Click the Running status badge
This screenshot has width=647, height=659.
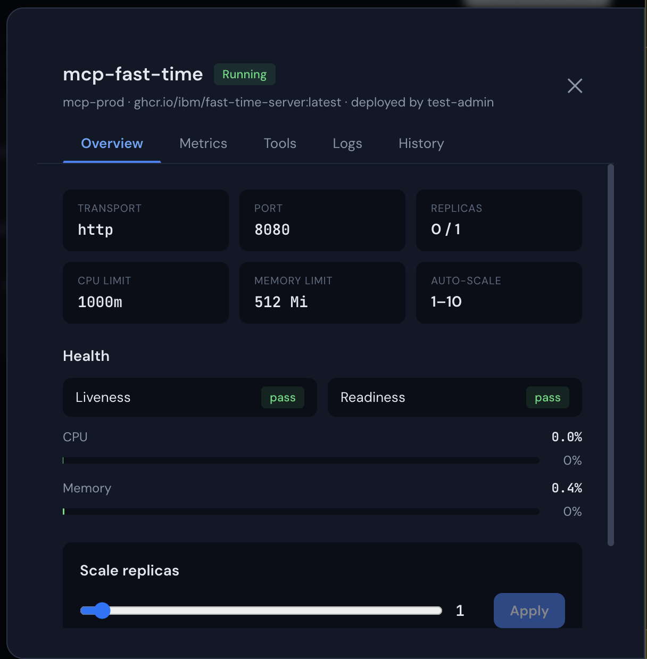[x=244, y=74]
